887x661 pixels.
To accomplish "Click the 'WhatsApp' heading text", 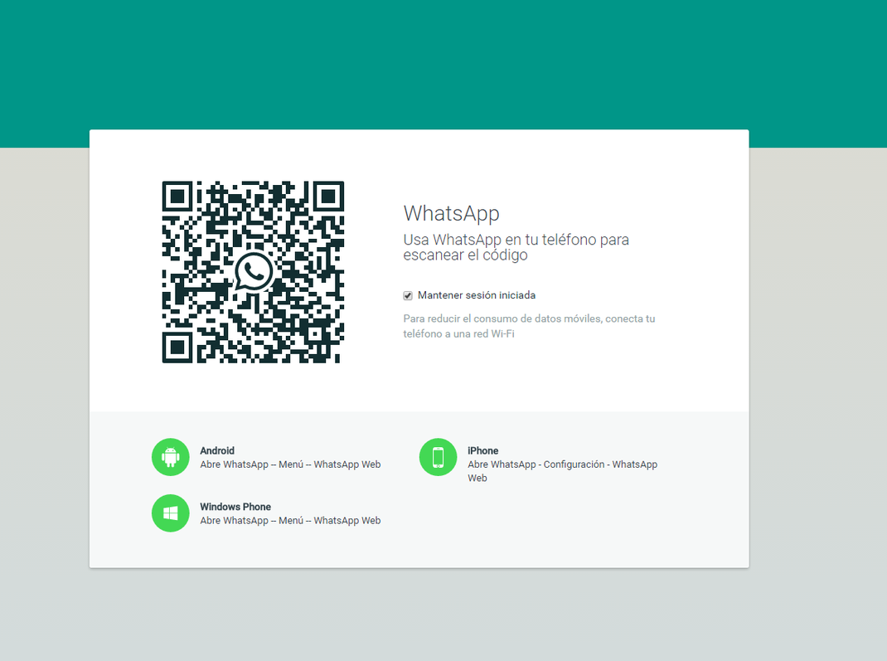I will 452,213.
